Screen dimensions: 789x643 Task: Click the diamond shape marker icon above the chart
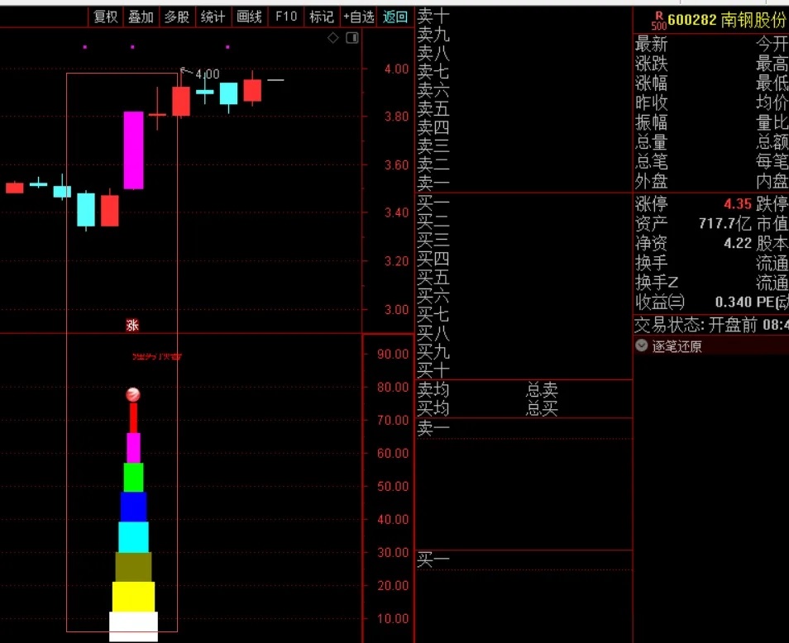point(333,37)
